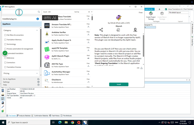Check the Connectors category
Image resolution: width=194 pixels, height=125 pixels.
pyautogui.click(x=5, y=62)
